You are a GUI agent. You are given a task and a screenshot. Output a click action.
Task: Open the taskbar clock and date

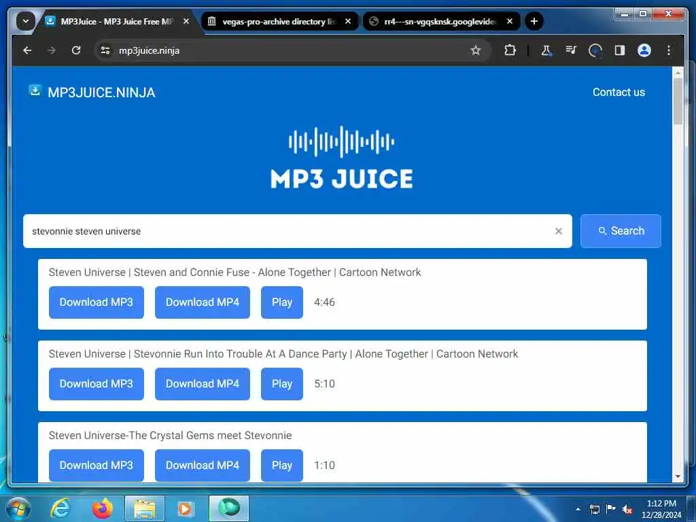pyautogui.click(x=661, y=509)
